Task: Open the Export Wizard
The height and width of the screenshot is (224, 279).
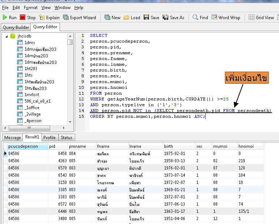Action: (x=80, y=17)
